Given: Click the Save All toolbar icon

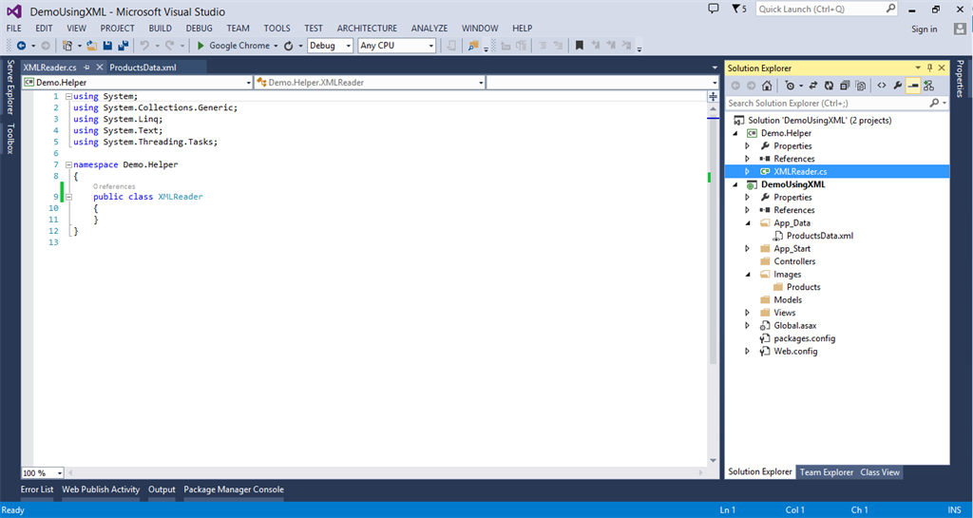Looking at the screenshot, I should tap(123, 46).
